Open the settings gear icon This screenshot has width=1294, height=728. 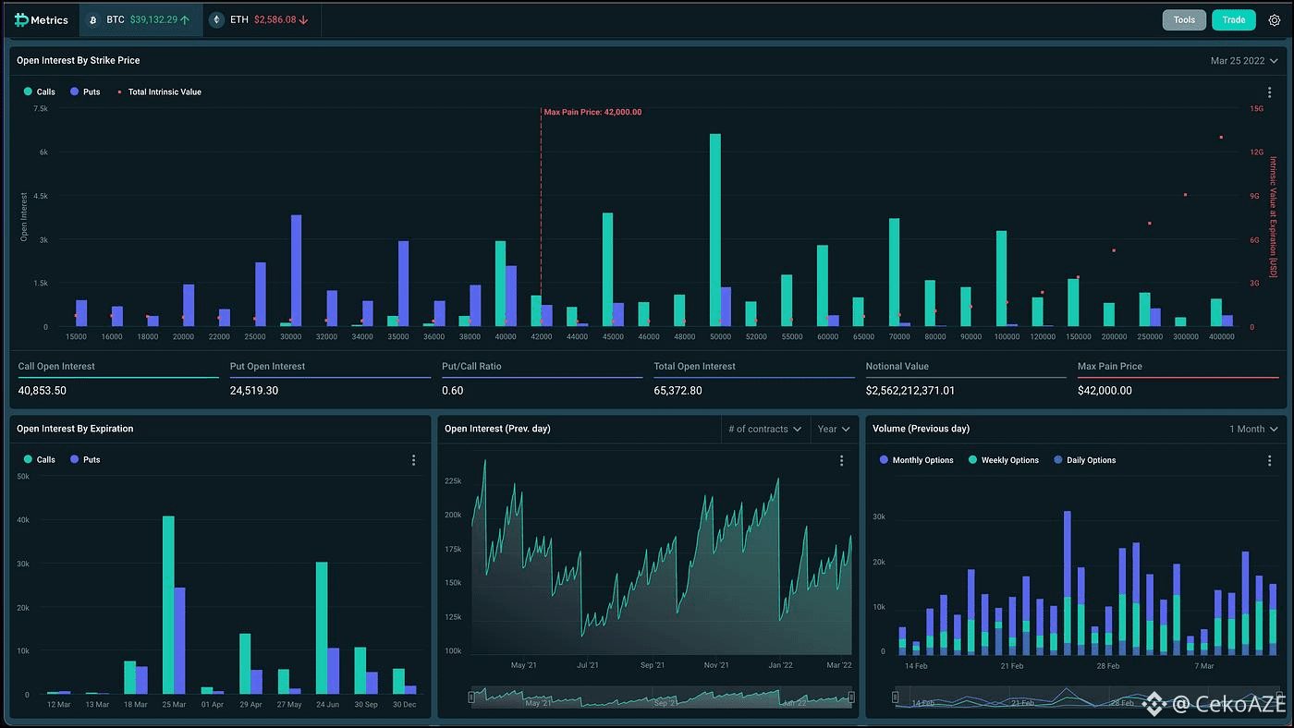[1275, 19]
